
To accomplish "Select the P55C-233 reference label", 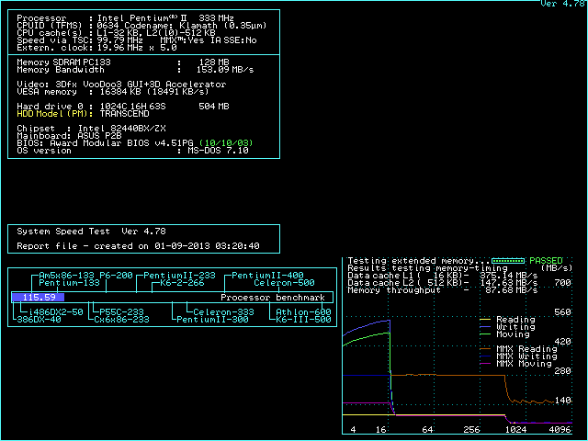I will (x=121, y=312).
